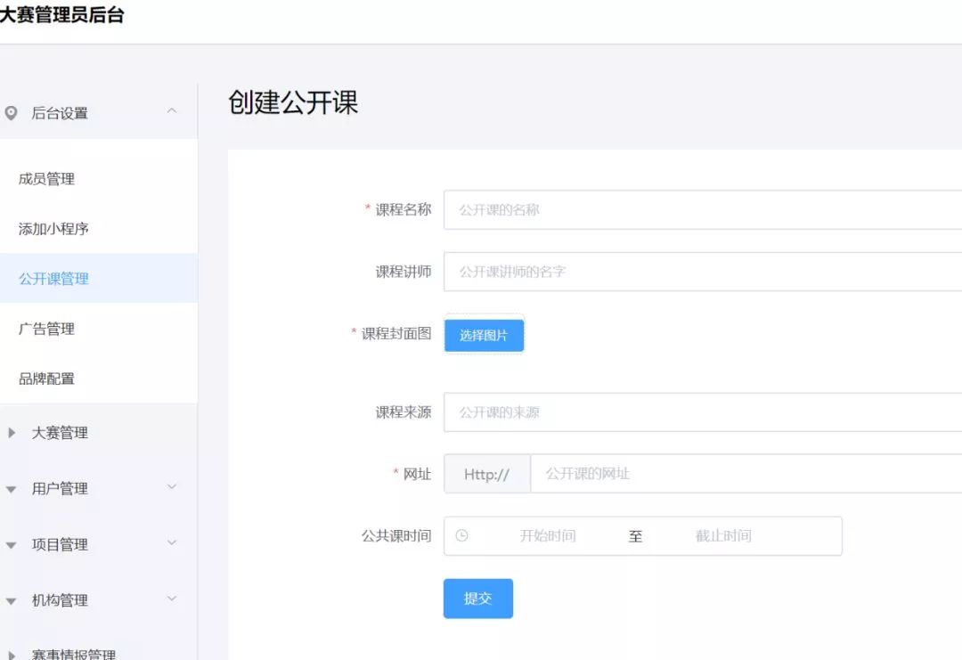The height and width of the screenshot is (660, 962).
Task: Switch to 广告管理
Action: [x=45, y=329]
